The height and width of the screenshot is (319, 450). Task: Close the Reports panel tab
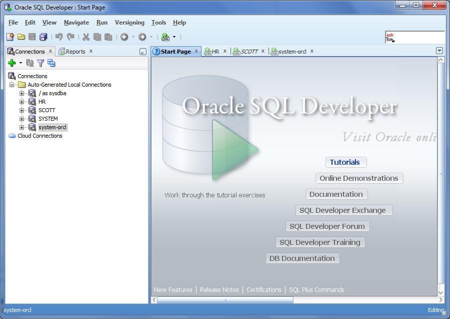[x=91, y=51]
